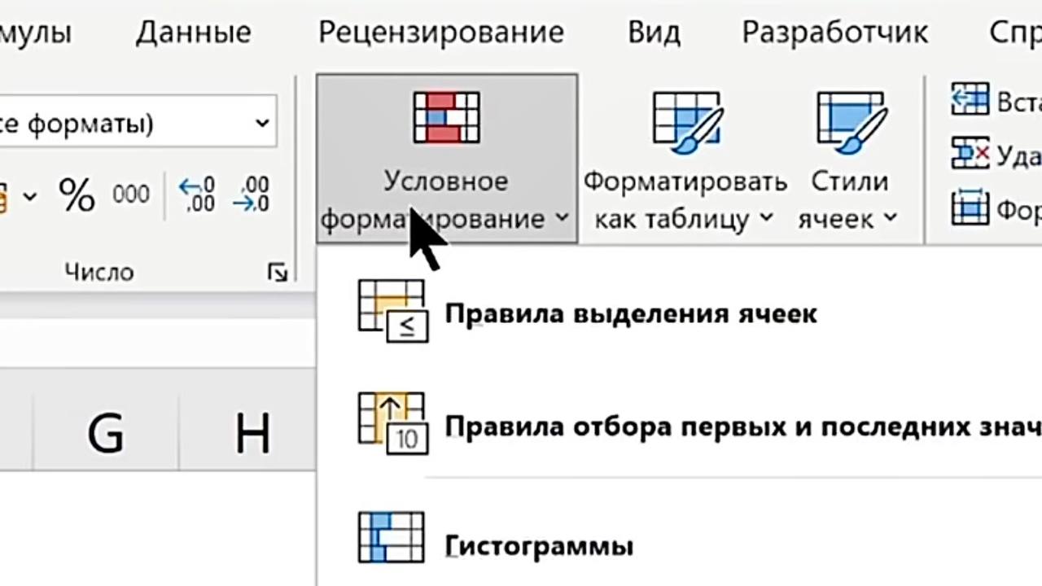Click the Insert cells icon

click(x=970, y=100)
